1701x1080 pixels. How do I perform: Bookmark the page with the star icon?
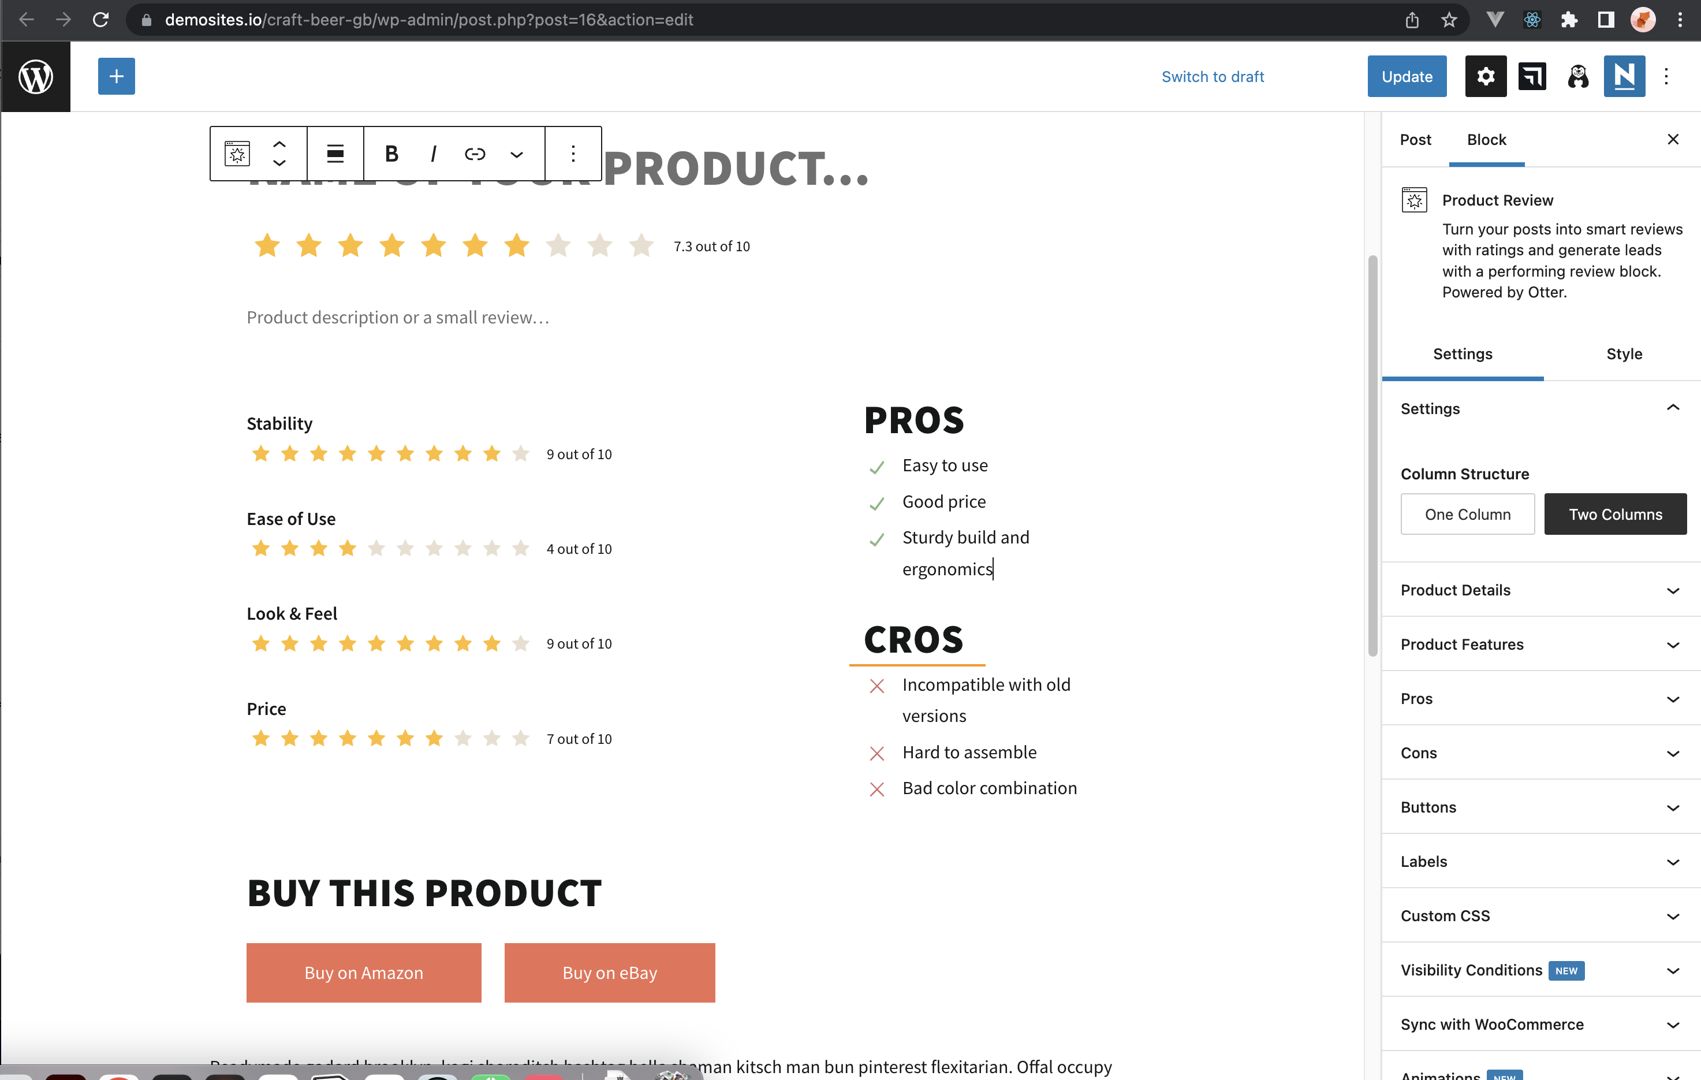[1449, 20]
